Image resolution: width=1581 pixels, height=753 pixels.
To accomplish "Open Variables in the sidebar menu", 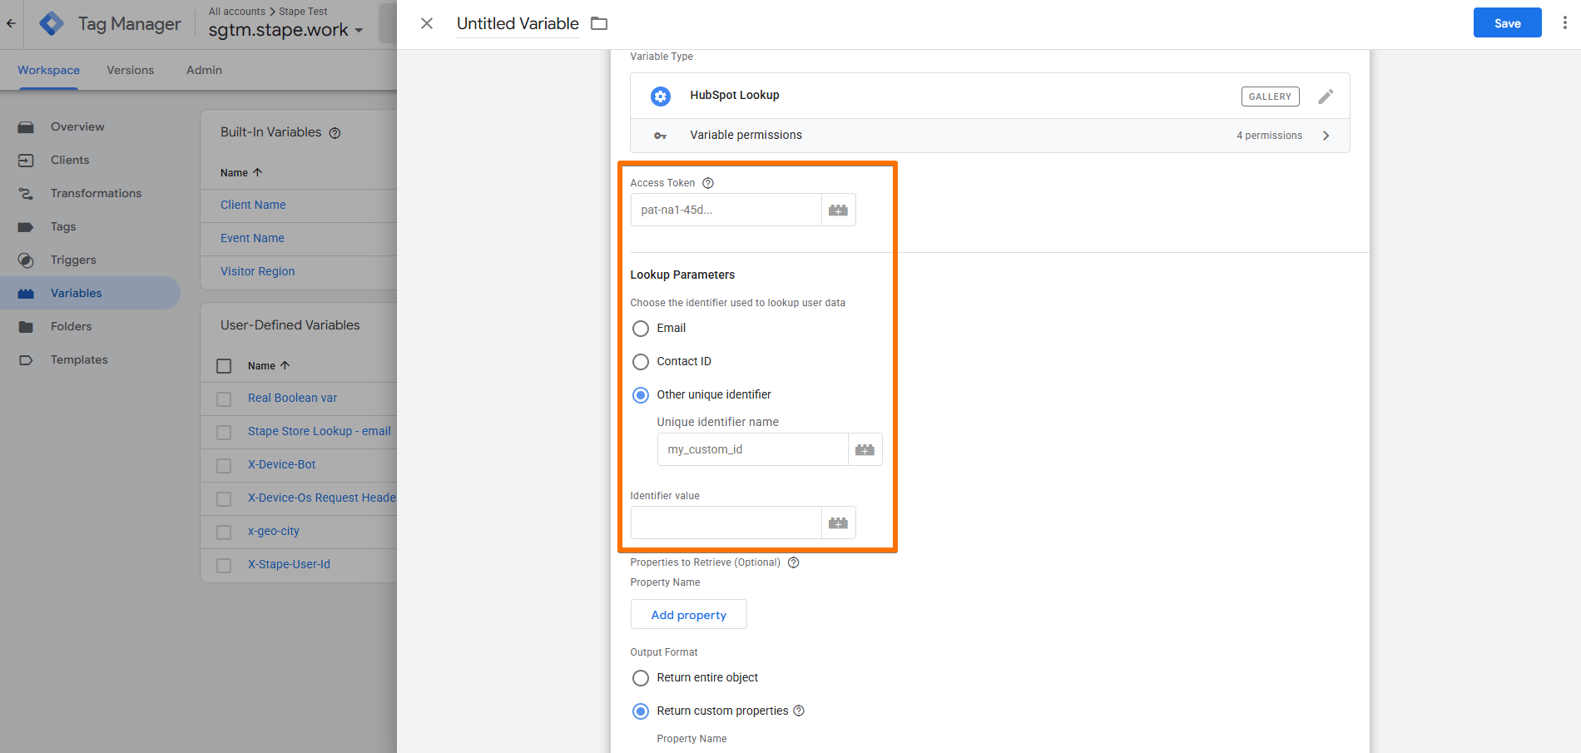I will point(90,293).
